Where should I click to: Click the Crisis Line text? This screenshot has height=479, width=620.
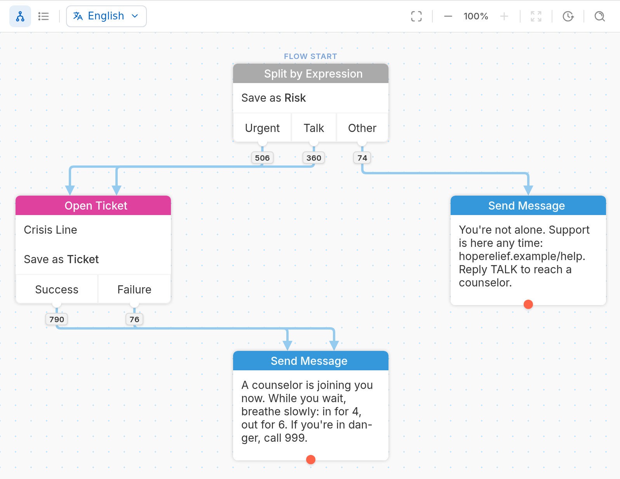[x=51, y=230]
